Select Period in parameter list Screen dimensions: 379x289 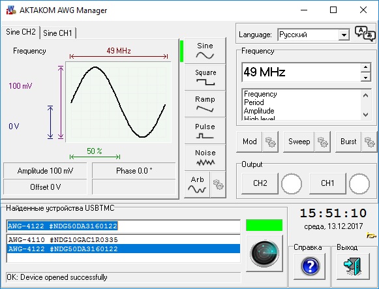[254, 102]
